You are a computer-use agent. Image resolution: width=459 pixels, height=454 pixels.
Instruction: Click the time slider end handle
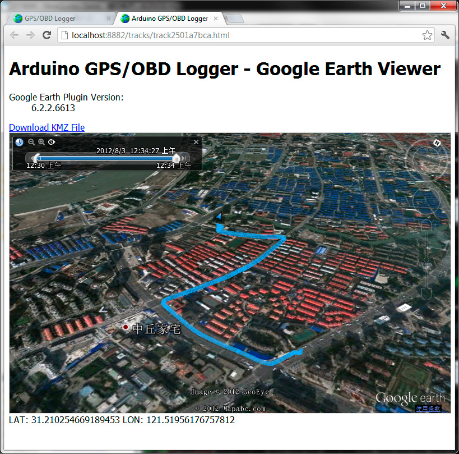pyautogui.click(x=176, y=158)
